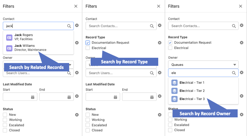
Task: Click the Search Users field in the middle panel
Action: coord(118,73)
